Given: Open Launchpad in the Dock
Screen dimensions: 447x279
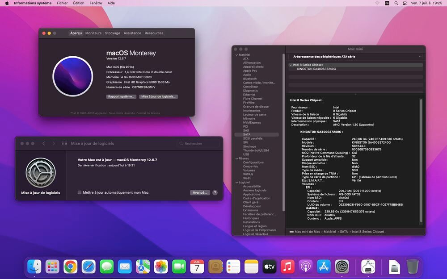Looking at the screenshot, I should click(x=52, y=267).
